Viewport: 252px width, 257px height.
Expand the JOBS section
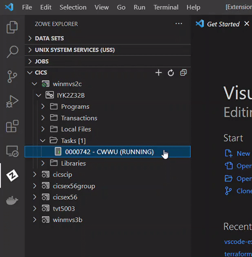pos(30,61)
